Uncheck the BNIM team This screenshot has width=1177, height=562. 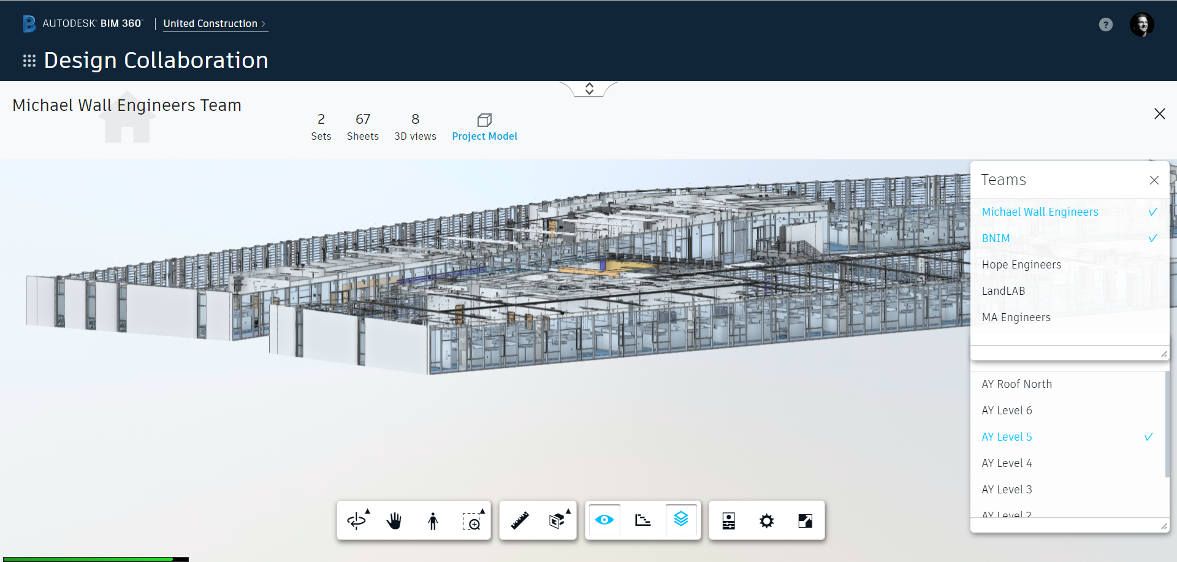pyautogui.click(x=1070, y=238)
